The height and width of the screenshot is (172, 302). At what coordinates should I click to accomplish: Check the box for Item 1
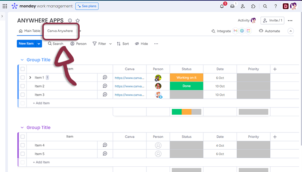23,77
